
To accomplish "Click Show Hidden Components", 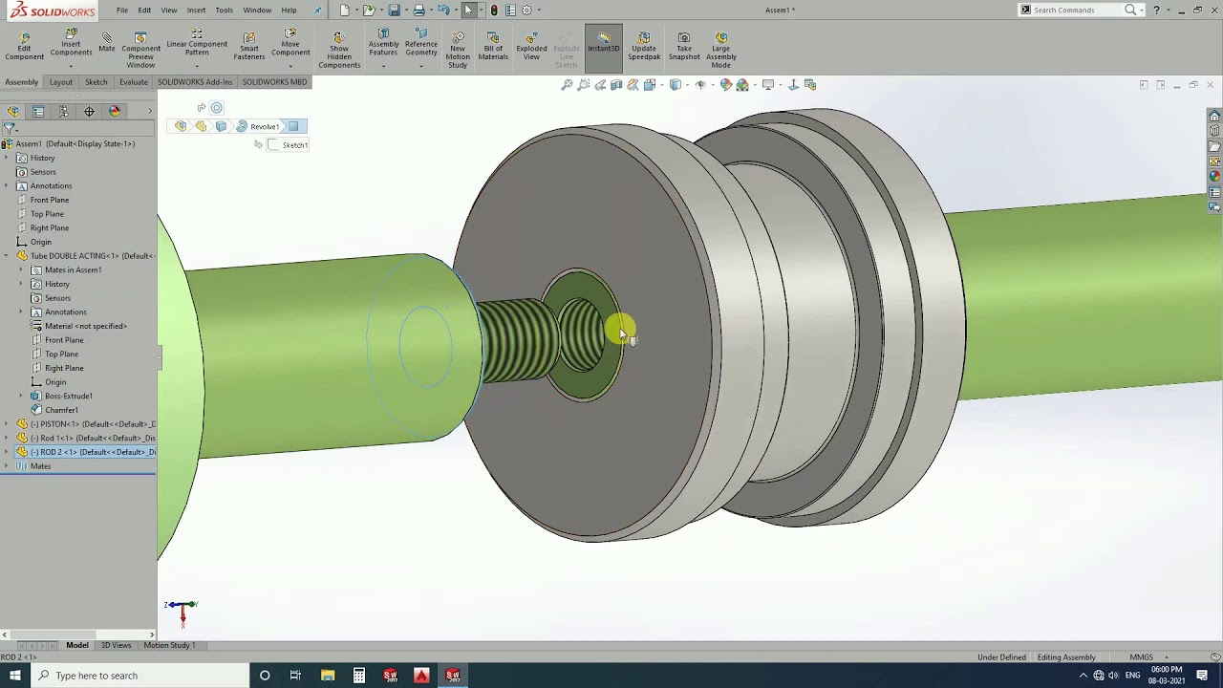I will [x=339, y=51].
